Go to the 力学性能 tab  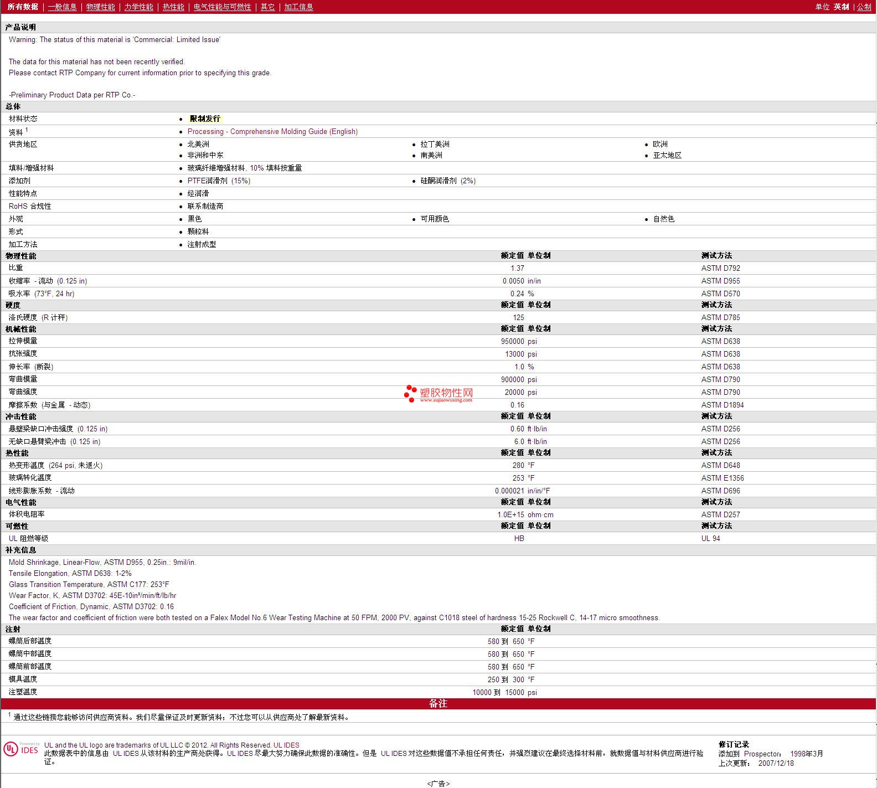tap(138, 7)
